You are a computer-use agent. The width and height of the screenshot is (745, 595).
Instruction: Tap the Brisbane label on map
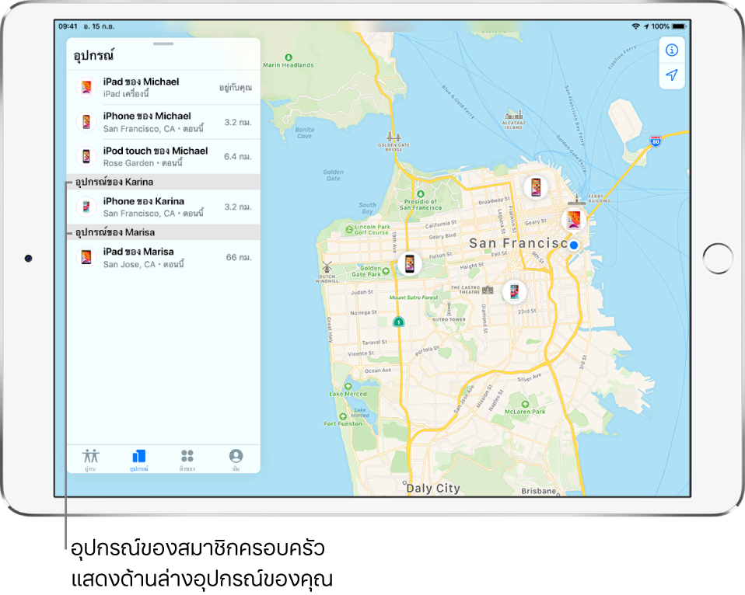[x=538, y=491]
